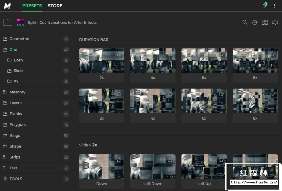Favorite the Down preset star

coord(119,160)
